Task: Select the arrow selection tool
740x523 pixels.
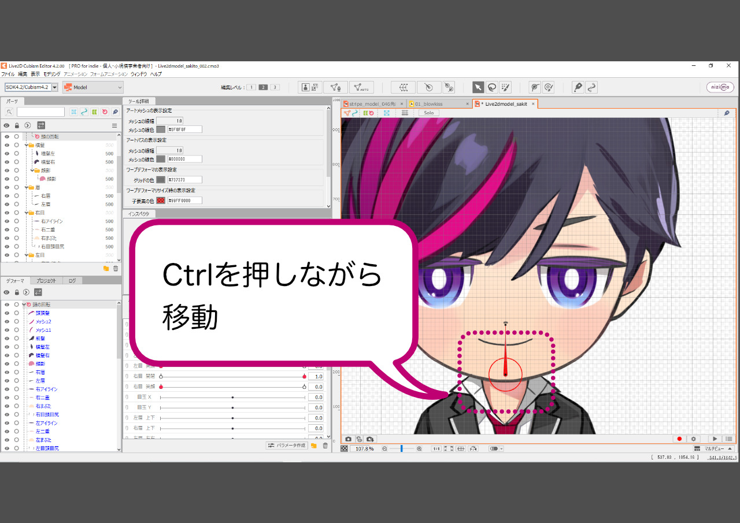Action: (478, 87)
